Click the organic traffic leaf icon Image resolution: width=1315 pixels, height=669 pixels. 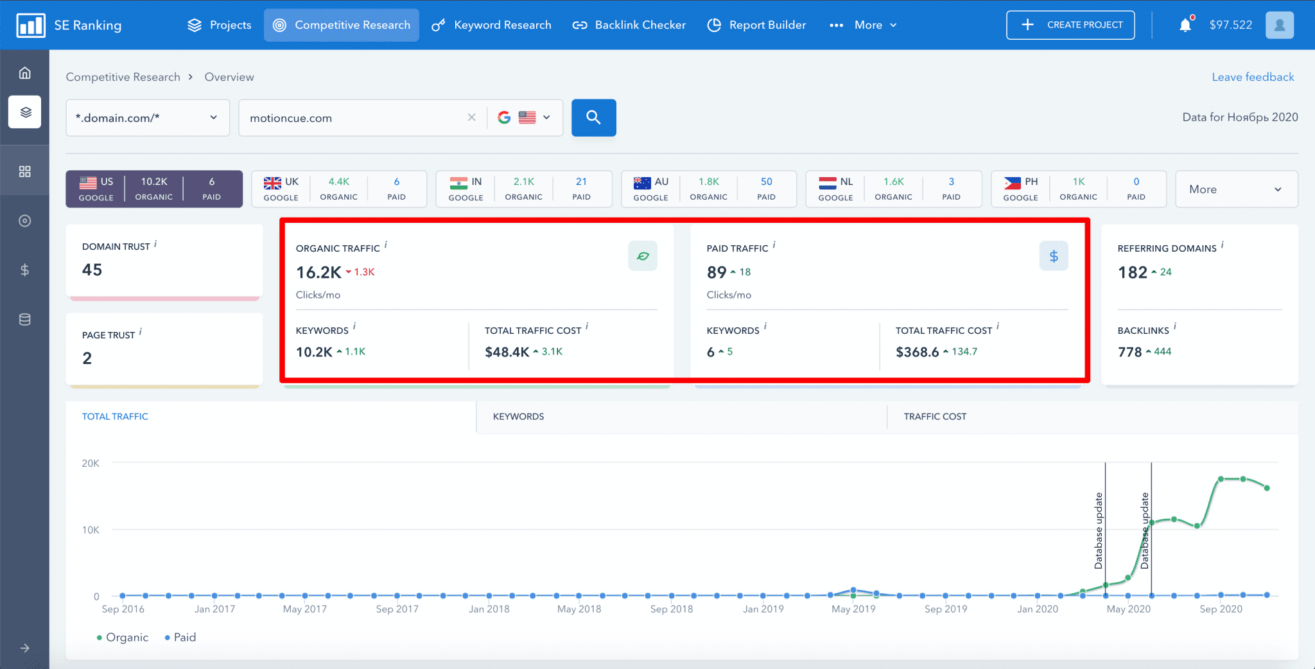click(x=643, y=256)
